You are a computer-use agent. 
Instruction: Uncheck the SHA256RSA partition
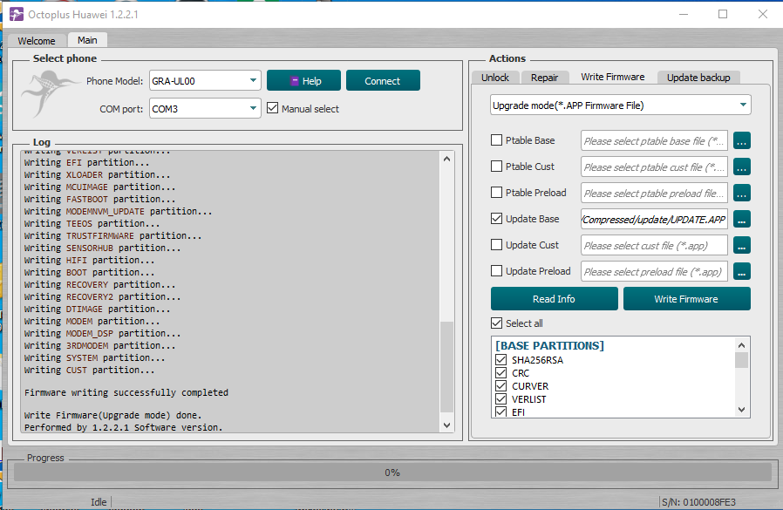tap(500, 360)
